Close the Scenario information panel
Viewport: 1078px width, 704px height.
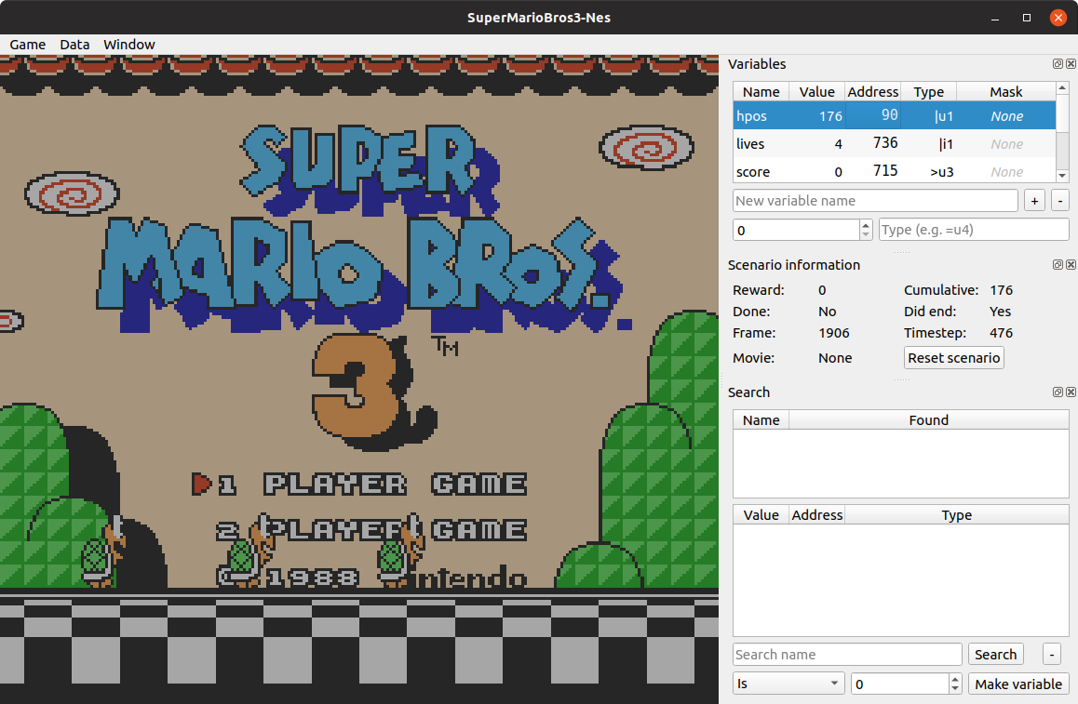(1071, 264)
